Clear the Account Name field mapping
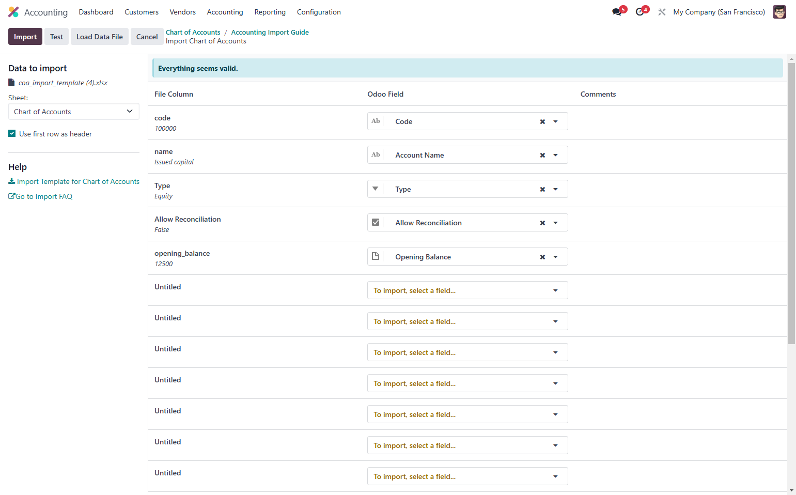Screen dimensions: 796x495 542,155
